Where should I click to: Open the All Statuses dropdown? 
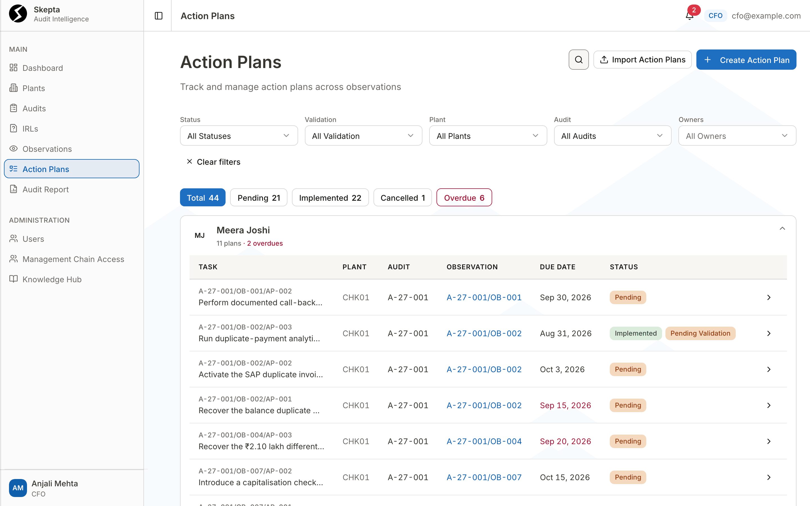point(239,135)
